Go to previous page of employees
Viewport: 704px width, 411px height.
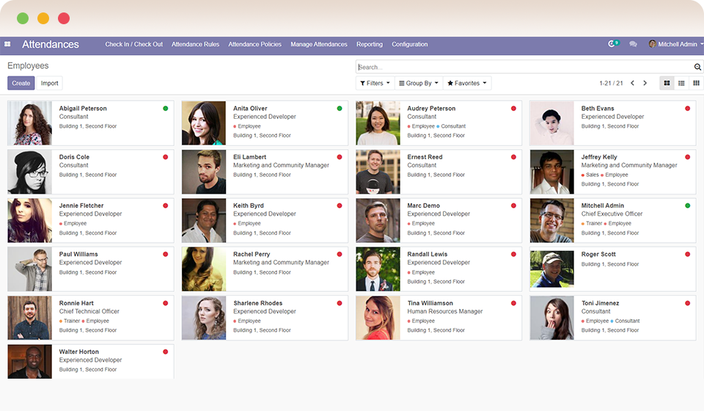[632, 83]
